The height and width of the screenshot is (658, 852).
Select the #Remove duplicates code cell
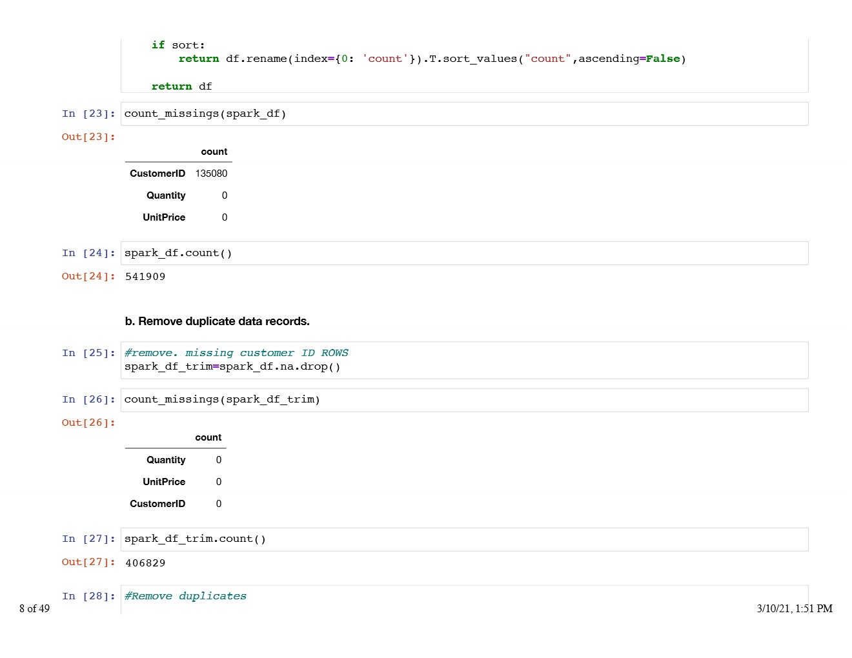point(463,597)
